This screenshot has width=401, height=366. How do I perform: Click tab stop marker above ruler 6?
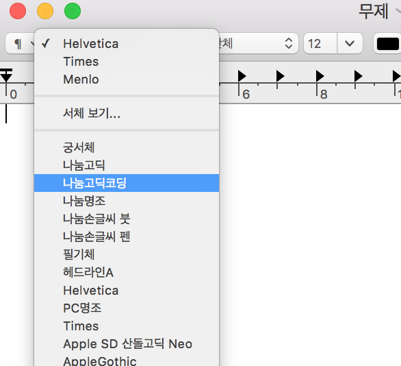(242, 76)
